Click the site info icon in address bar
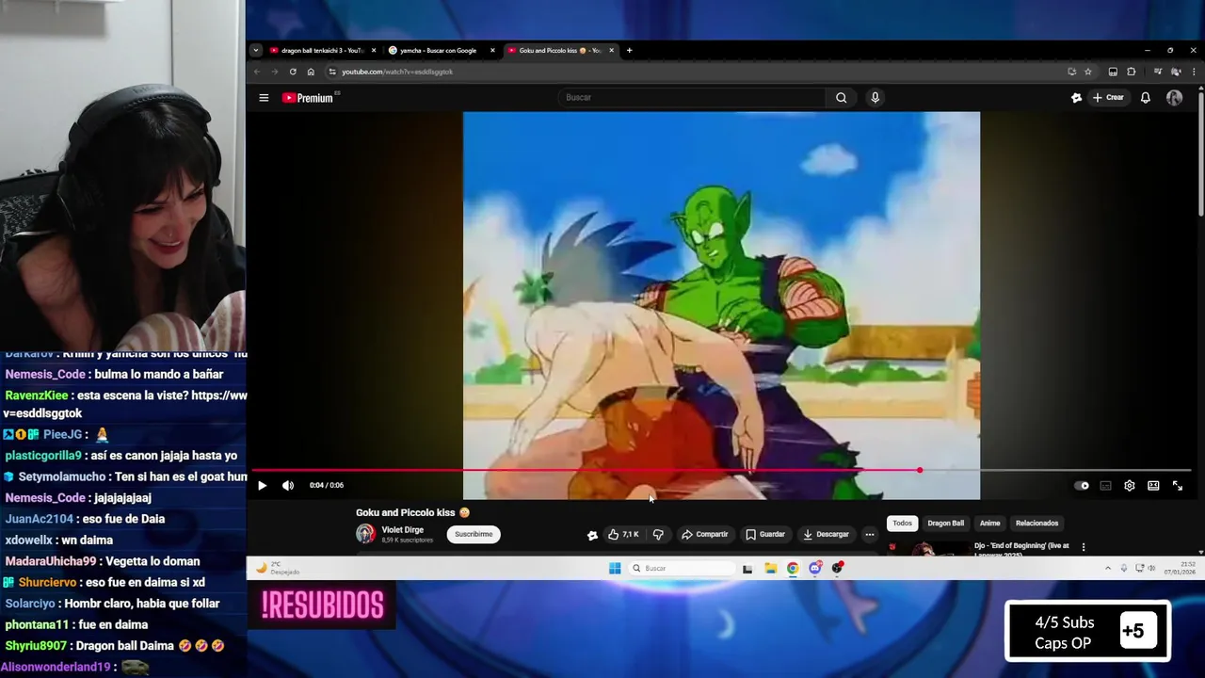Screen dimensions: 1205x678 coord(332,72)
